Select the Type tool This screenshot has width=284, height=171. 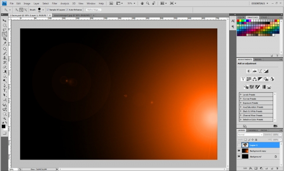pos(5,90)
